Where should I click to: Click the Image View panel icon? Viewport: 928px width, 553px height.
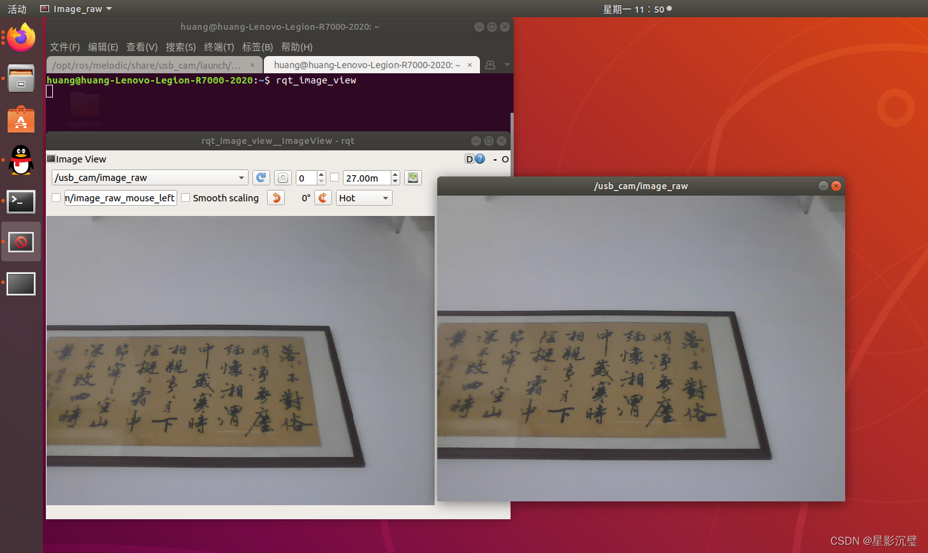[51, 159]
